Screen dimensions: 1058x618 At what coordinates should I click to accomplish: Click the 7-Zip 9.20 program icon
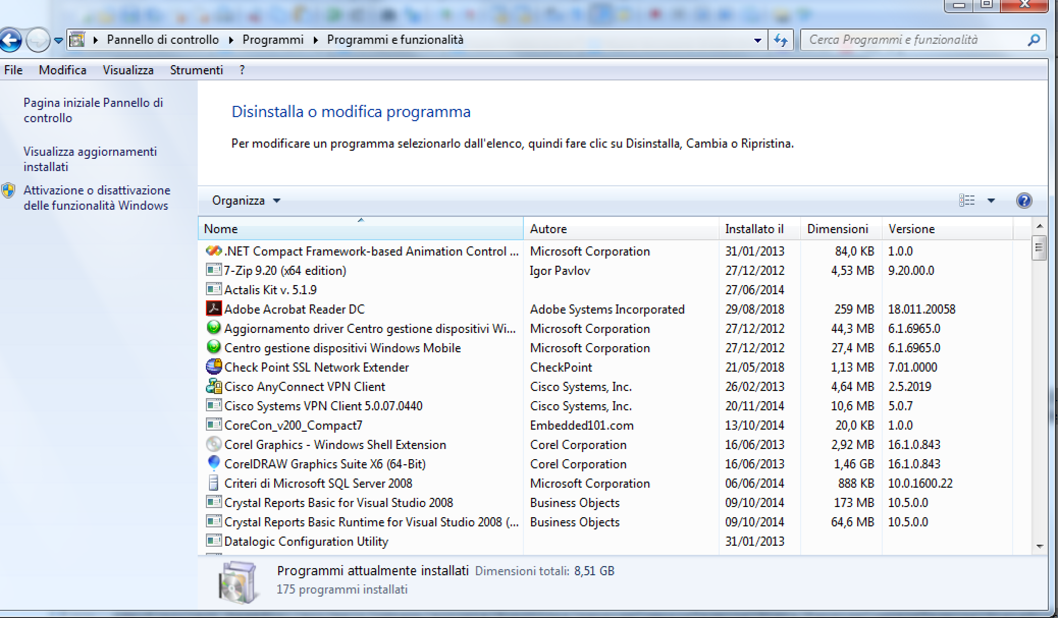pyautogui.click(x=214, y=270)
